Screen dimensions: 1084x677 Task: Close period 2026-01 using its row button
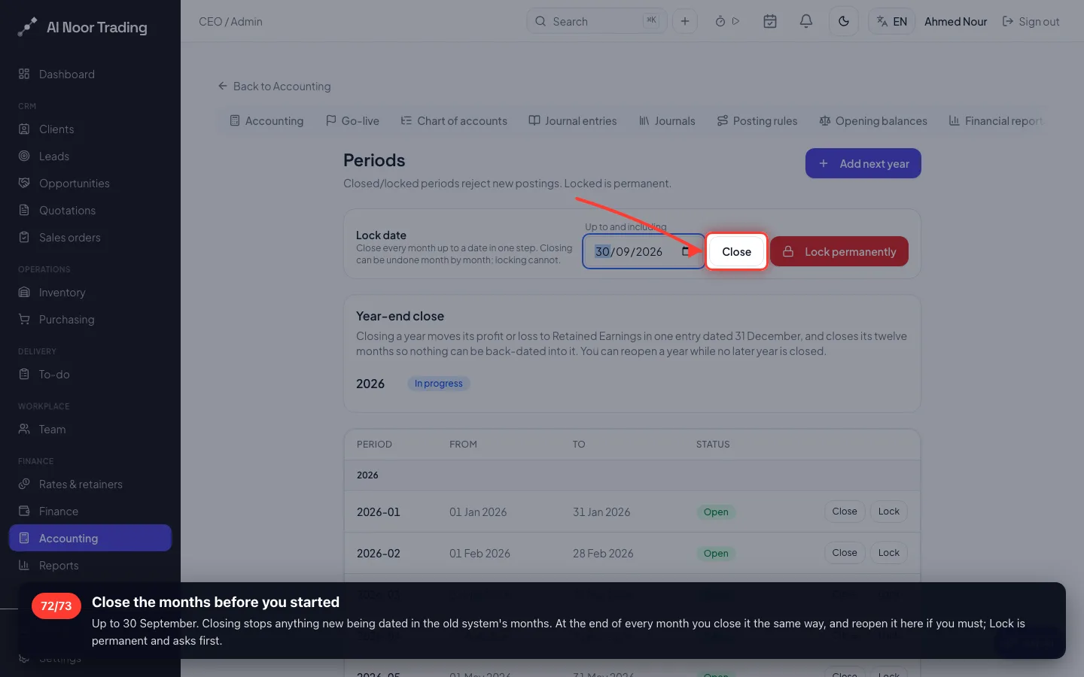[845, 512]
